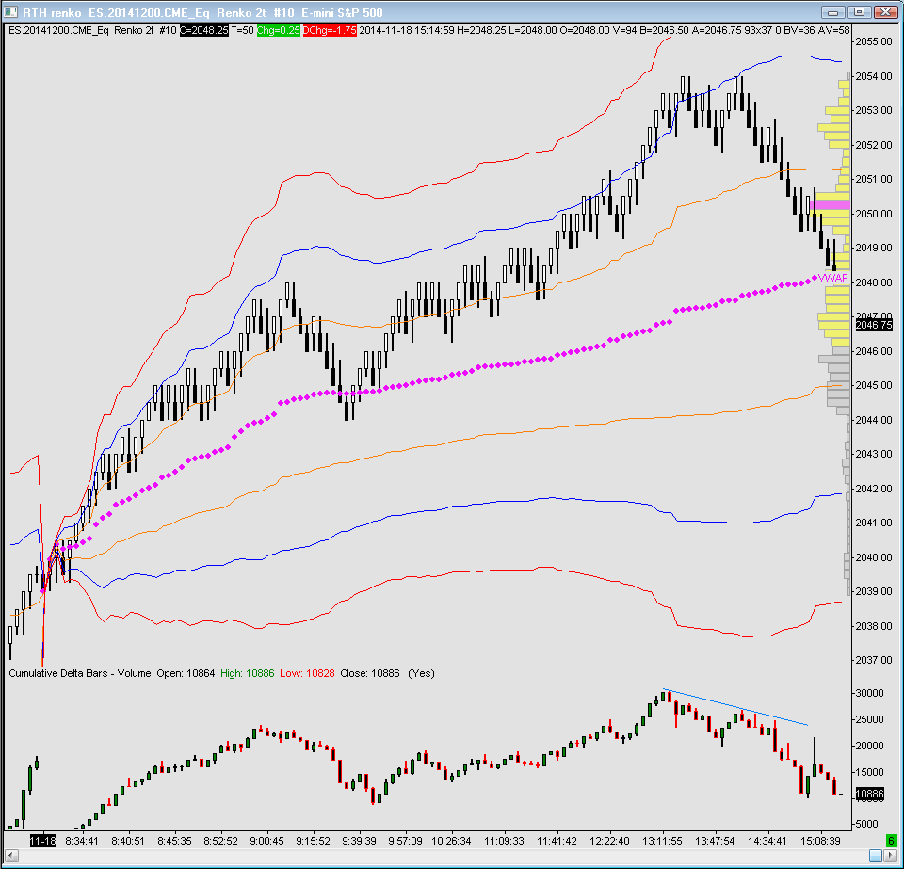Click the 9:00:45 time axis label

[x=266, y=841]
